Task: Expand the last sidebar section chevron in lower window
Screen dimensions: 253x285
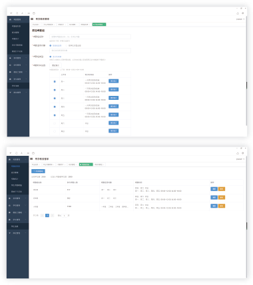Action: [25, 233]
